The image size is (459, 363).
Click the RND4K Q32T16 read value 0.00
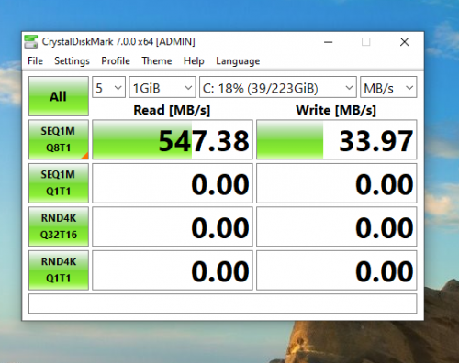point(173,226)
